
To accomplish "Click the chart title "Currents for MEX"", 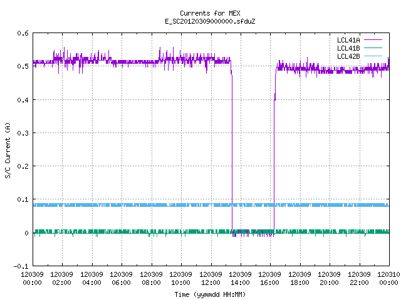I will coord(210,13).
